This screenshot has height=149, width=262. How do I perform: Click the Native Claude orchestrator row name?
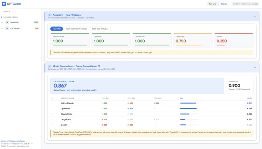pyautogui.click(x=67, y=103)
